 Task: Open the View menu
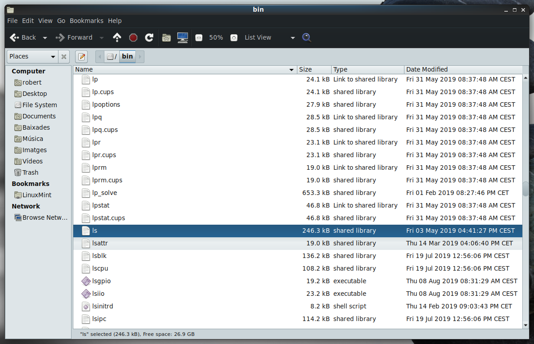pyautogui.click(x=45, y=21)
